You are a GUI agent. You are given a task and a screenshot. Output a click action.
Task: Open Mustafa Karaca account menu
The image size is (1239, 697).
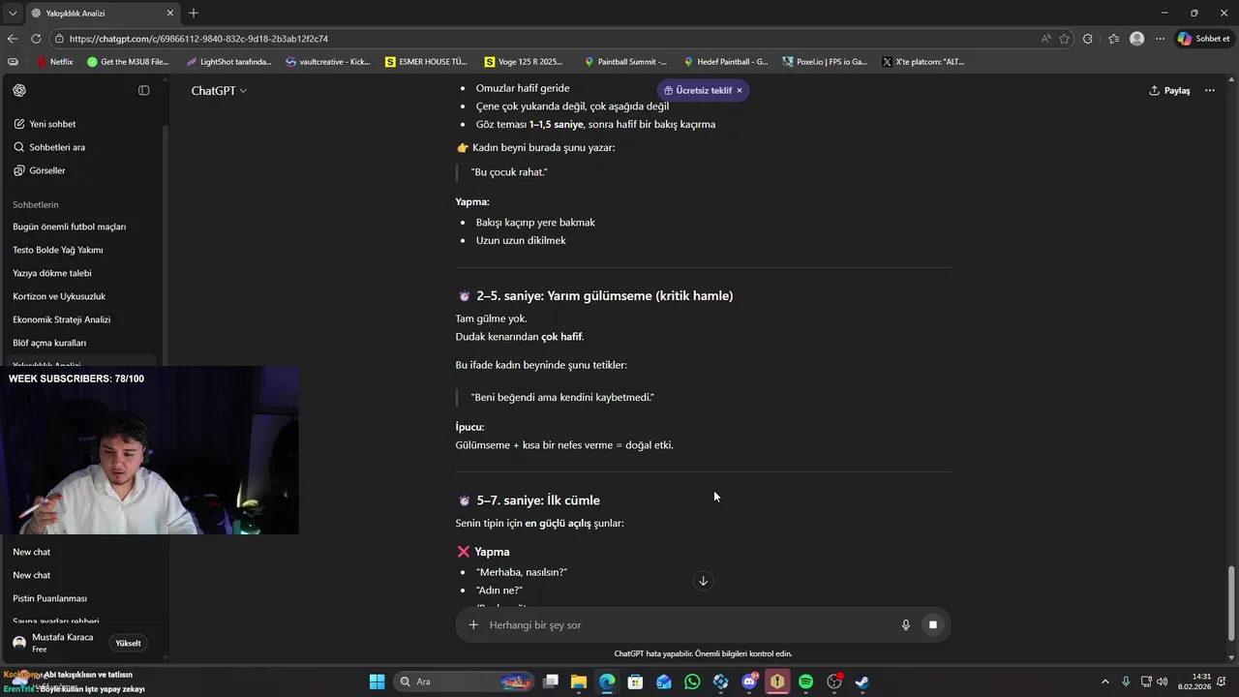pyautogui.click(x=53, y=643)
